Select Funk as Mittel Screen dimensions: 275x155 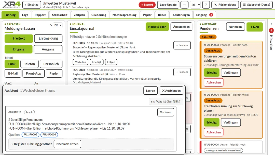(12, 64)
